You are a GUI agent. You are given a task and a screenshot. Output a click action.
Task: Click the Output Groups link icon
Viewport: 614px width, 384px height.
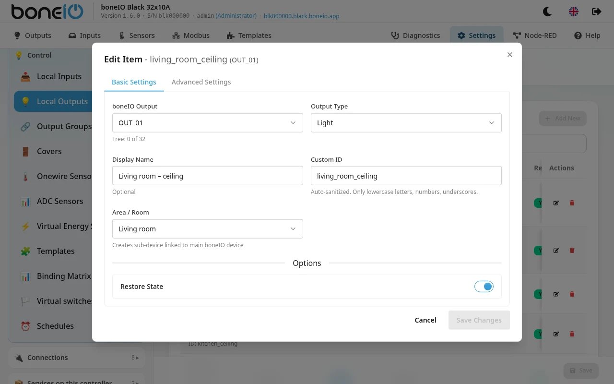pyautogui.click(x=25, y=126)
